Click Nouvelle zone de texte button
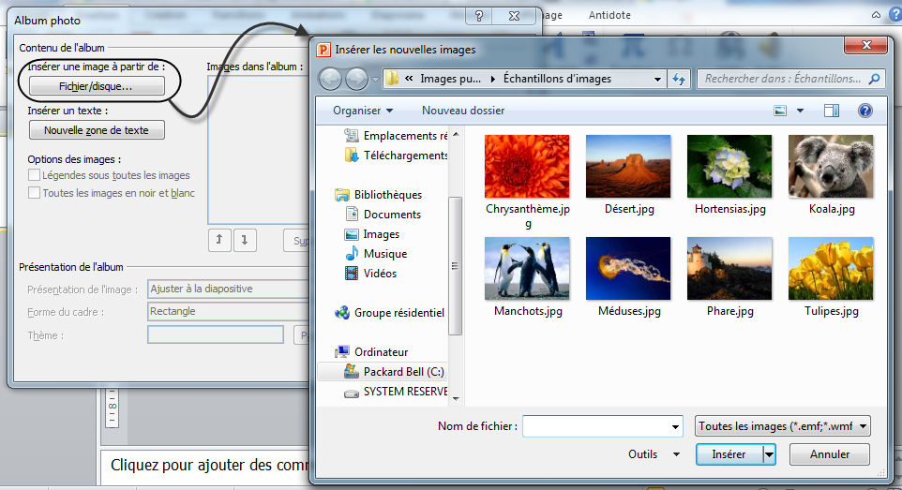 point(97,130)
